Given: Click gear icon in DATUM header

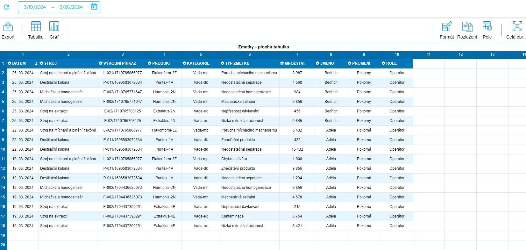Looking at the screenshot, I should (x=10, y=63).
